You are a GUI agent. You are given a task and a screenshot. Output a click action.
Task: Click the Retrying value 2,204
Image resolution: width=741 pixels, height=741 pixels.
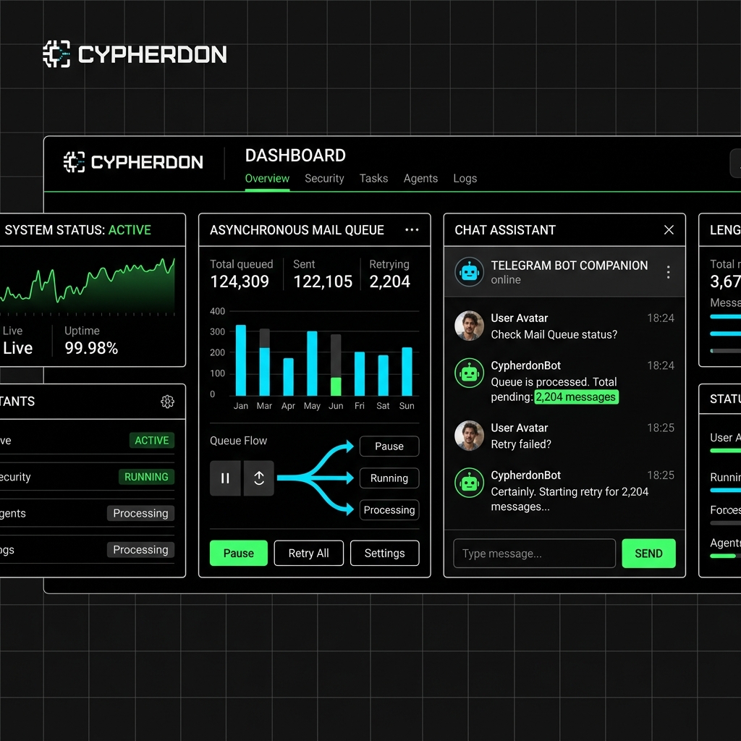[x=390, y=281]
